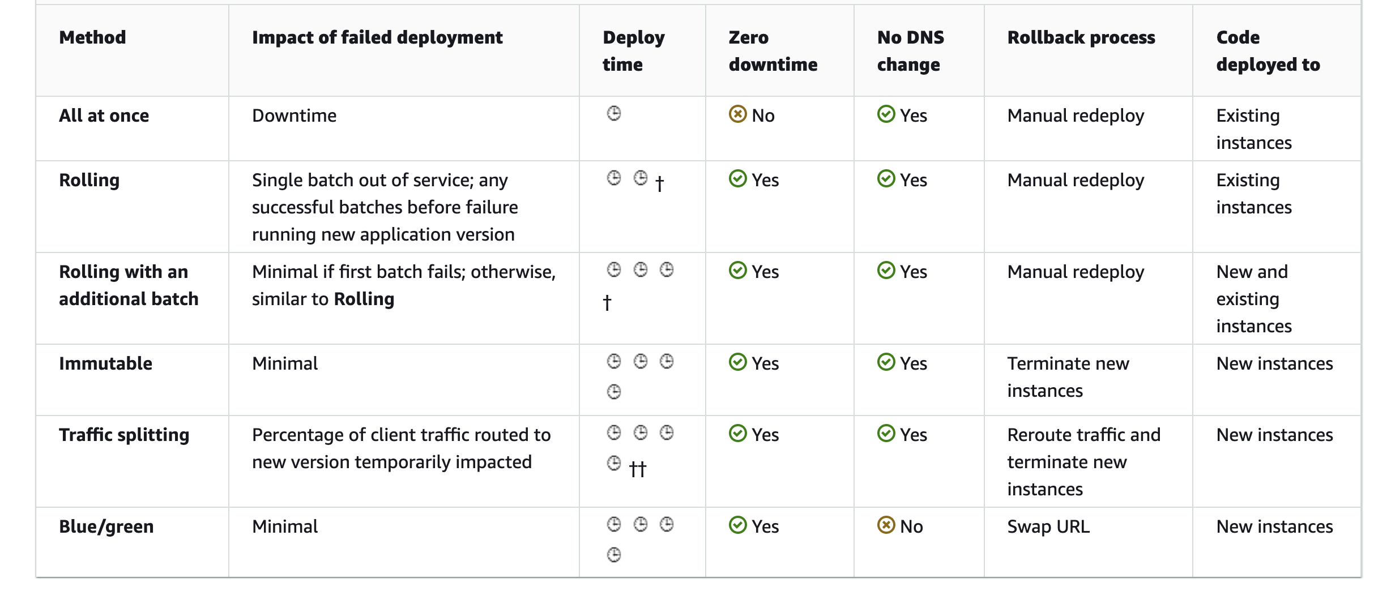
Task: Click green check in Blue/green Zero downtime
Action: (737, 525)
